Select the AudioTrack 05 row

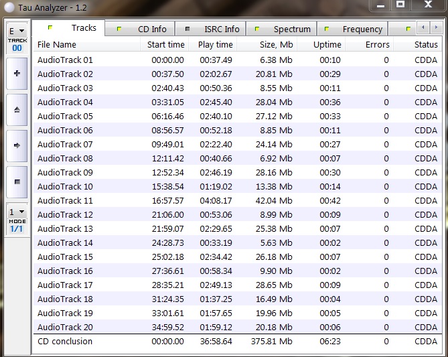click(65, 117)
